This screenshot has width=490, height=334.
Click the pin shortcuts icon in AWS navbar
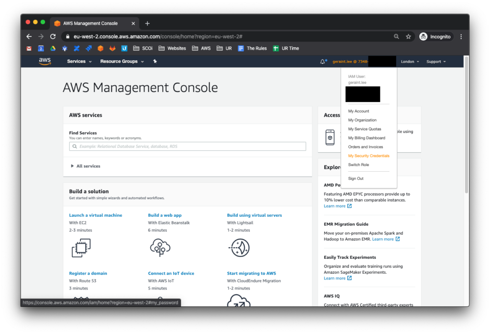pyautogui.click(x=155, y=61)
